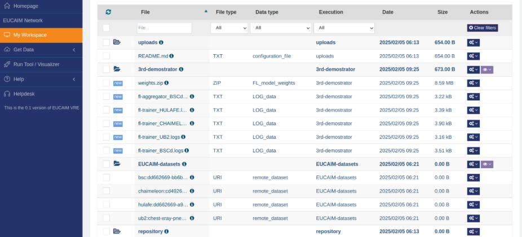Screen dimensions: 522x237
Task: Click the new badge on fl-trainer_UB2.logs row
Action: tap(117, 137)
